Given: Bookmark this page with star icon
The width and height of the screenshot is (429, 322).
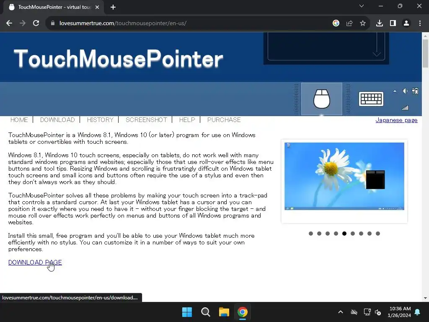Looking at the screenshot, I should pos(363,23).
